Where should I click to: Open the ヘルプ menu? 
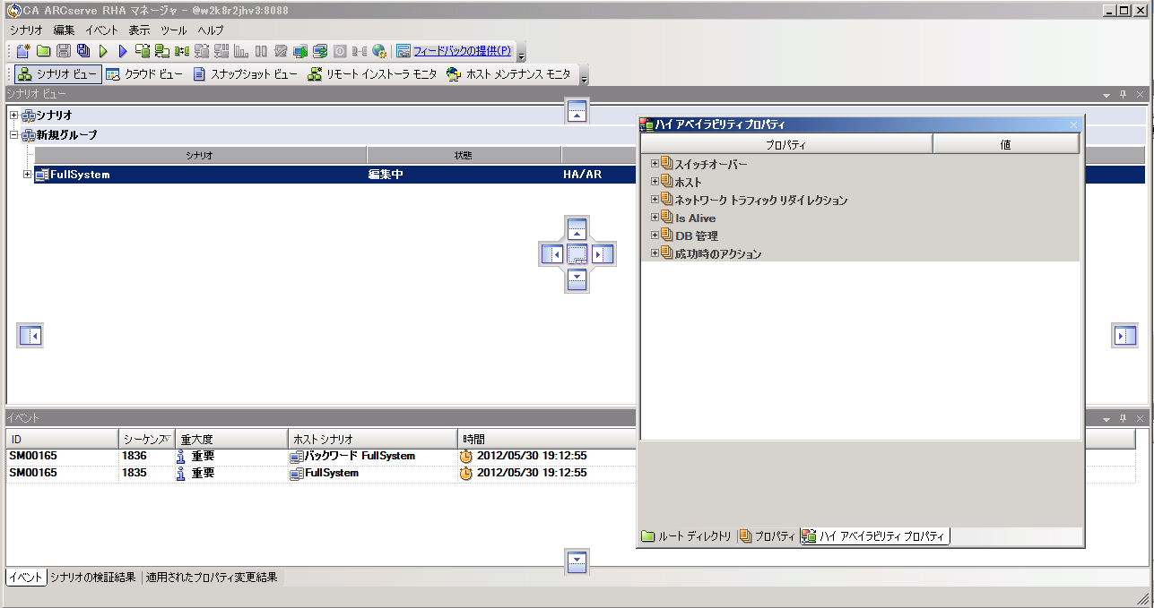[211, 30]
